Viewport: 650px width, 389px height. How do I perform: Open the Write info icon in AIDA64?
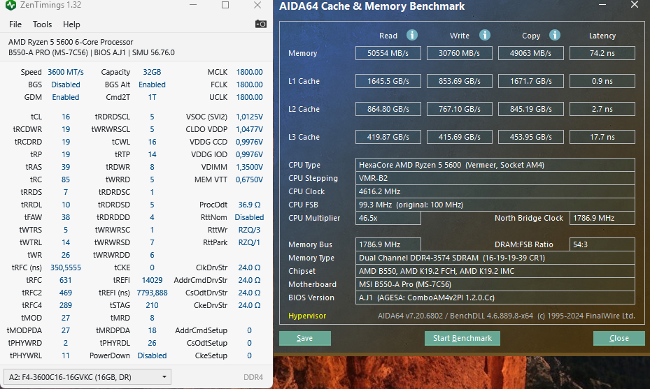pos(485,35)
